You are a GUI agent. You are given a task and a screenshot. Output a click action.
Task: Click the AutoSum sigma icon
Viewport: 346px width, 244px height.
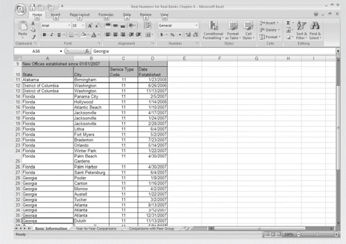tap(288, 23)
